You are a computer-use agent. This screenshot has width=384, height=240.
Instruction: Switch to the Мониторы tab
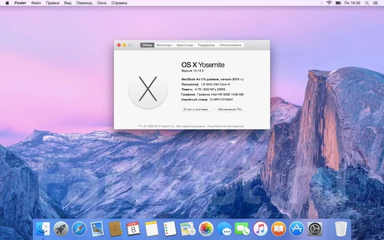coord(164,45)
